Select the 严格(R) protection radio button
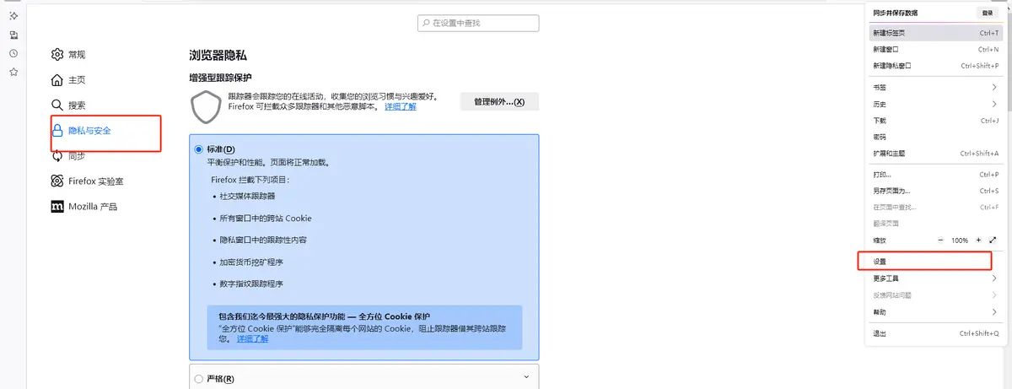 coord(199,379)
